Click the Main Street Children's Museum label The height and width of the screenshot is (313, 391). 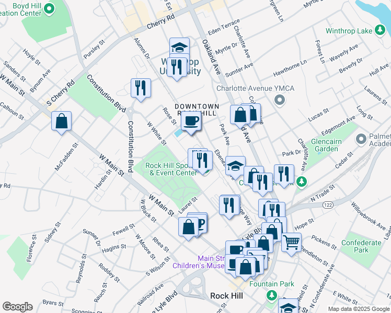pyautogui.click(x=199, y=262)
